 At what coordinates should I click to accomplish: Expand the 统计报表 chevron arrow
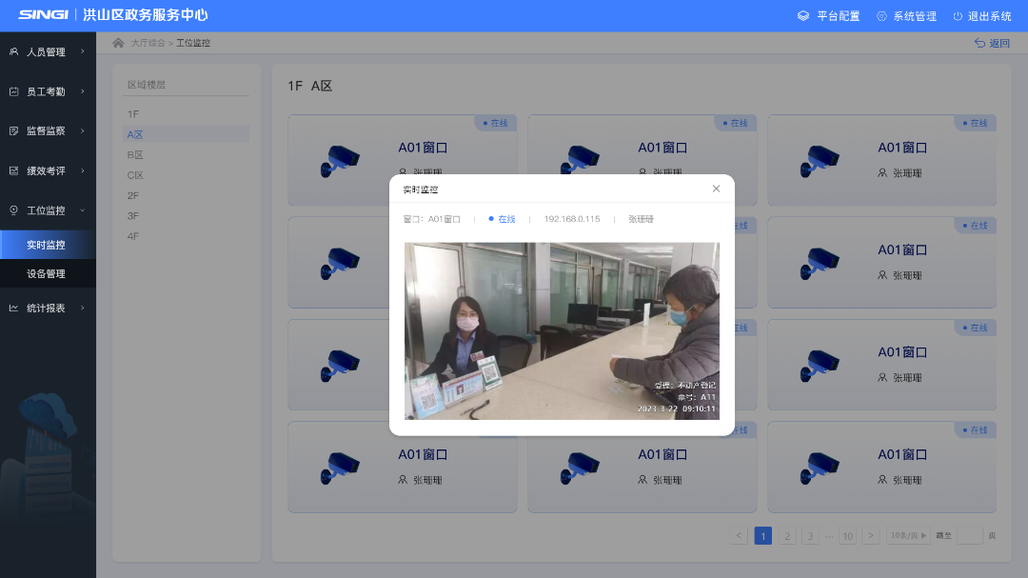coord(83,308)
